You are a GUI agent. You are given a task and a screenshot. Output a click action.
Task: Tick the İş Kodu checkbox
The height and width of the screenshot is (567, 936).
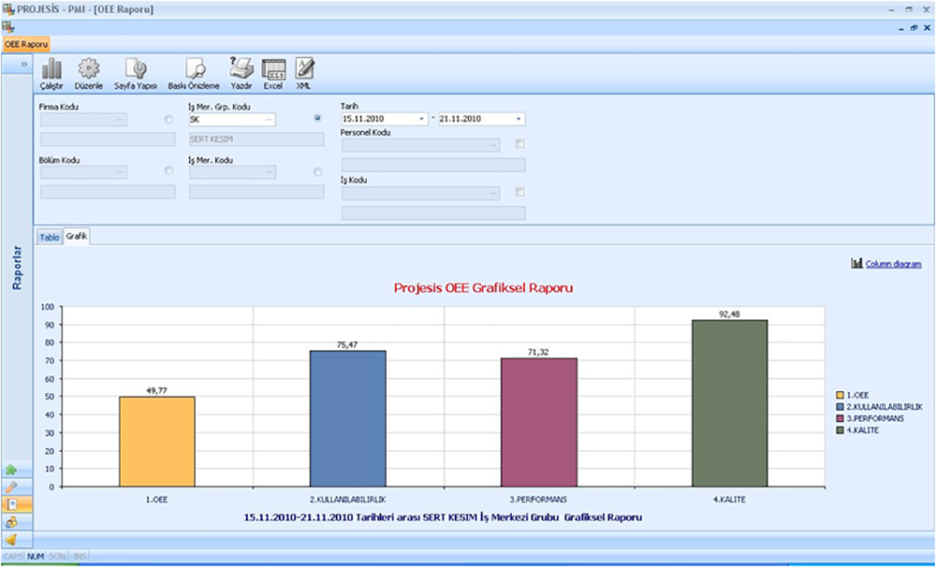click(x=519, y=193)
